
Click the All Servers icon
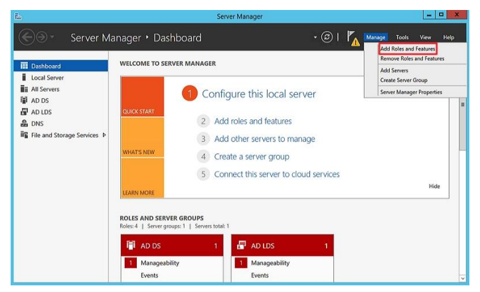24,89
